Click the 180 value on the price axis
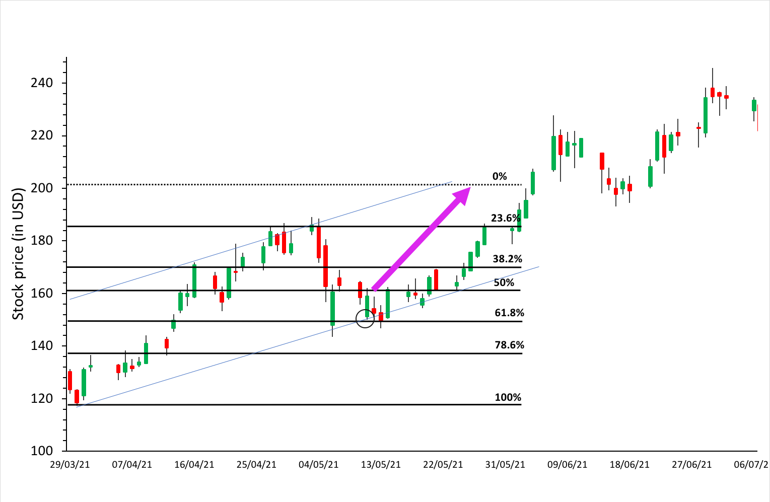 coord(41,241)
